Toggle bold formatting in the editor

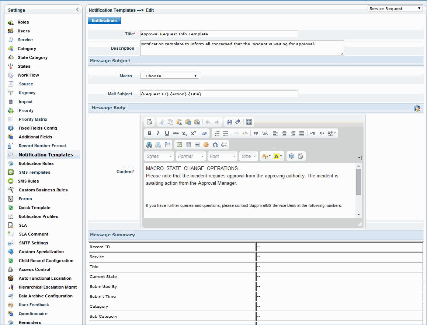point(149,133)
